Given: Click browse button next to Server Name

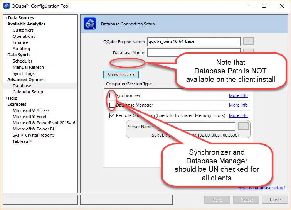Looking at the screenshot, I should click(x=243, y=127).
